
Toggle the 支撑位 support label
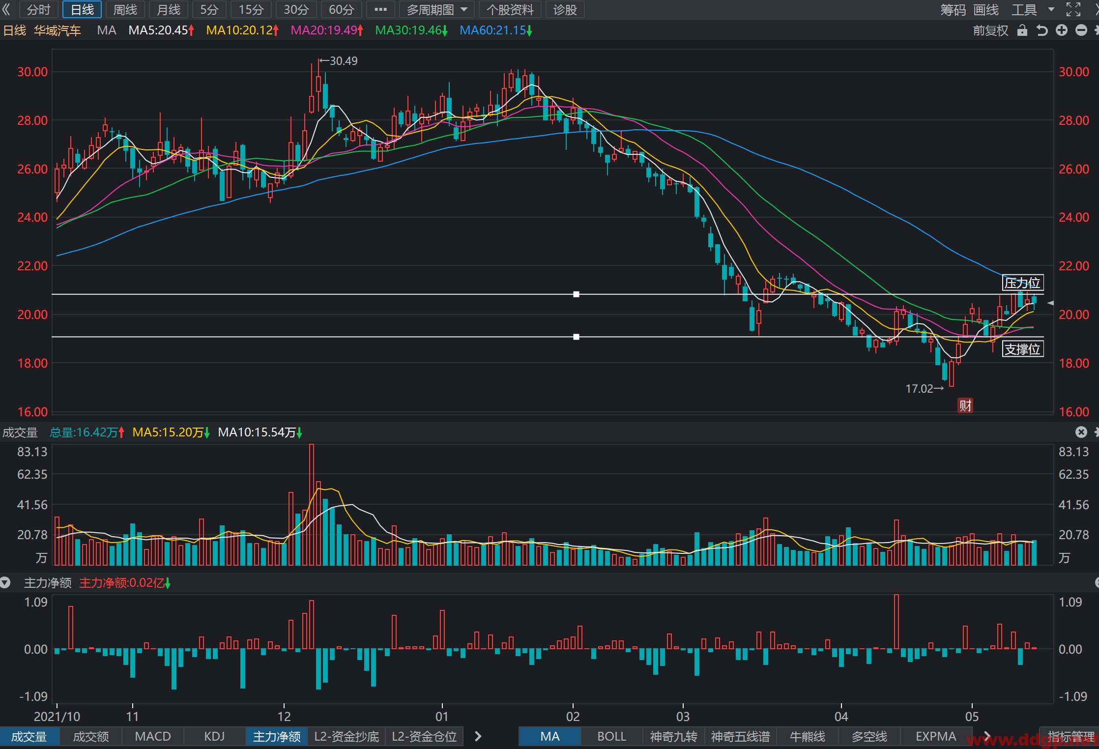[1023, 349]
